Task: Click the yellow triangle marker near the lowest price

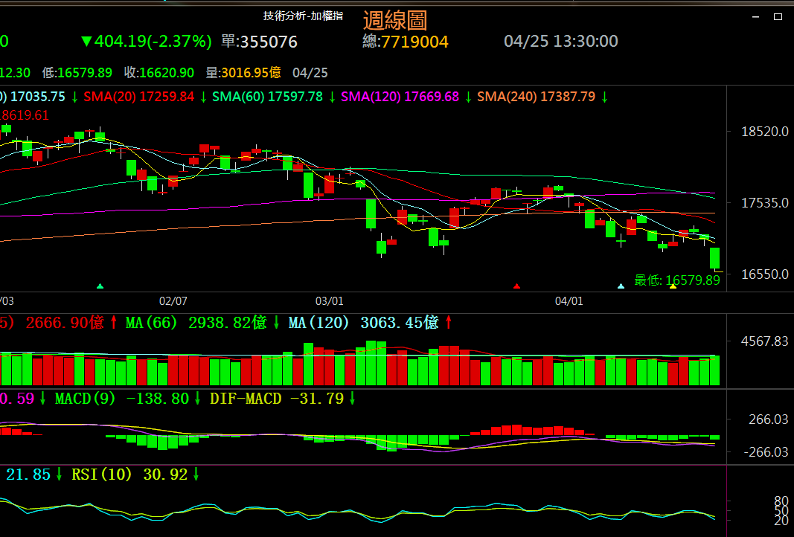Action: (x=673, y=286)
